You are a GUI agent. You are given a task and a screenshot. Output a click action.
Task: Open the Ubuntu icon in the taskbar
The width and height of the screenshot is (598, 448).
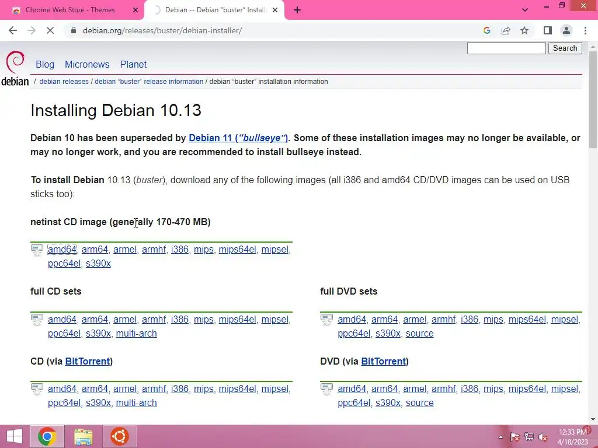[119, 436]
